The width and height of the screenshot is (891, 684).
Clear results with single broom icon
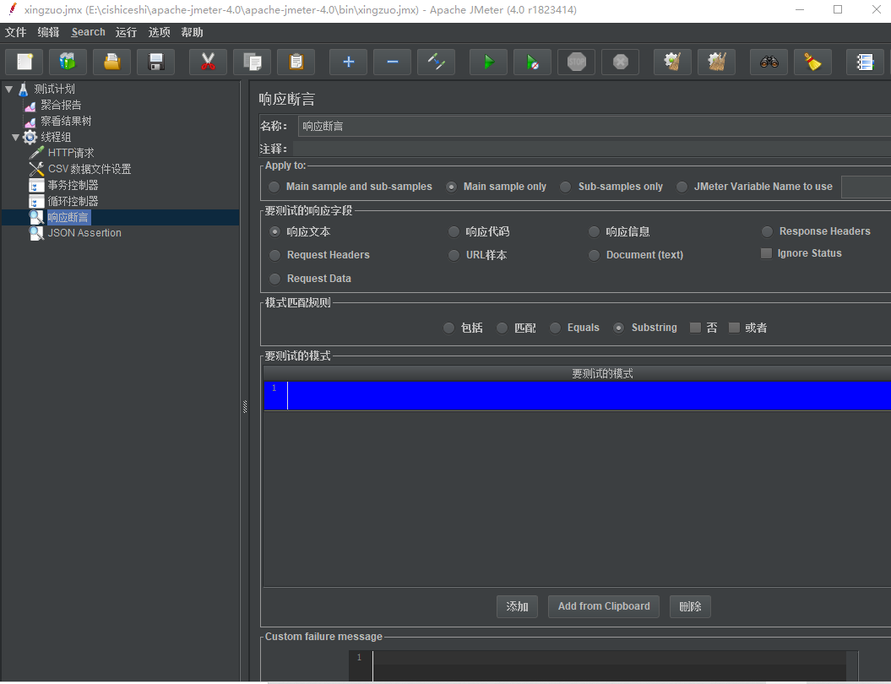click(672, 62)
